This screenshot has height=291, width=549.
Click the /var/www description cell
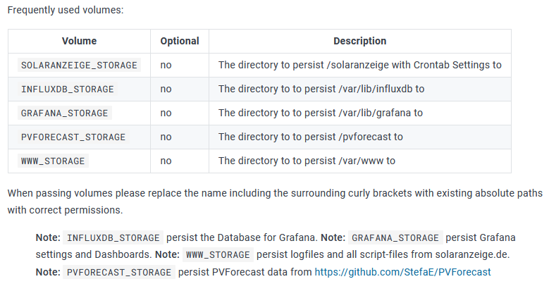pyautogui.click(x=307, y=161)
